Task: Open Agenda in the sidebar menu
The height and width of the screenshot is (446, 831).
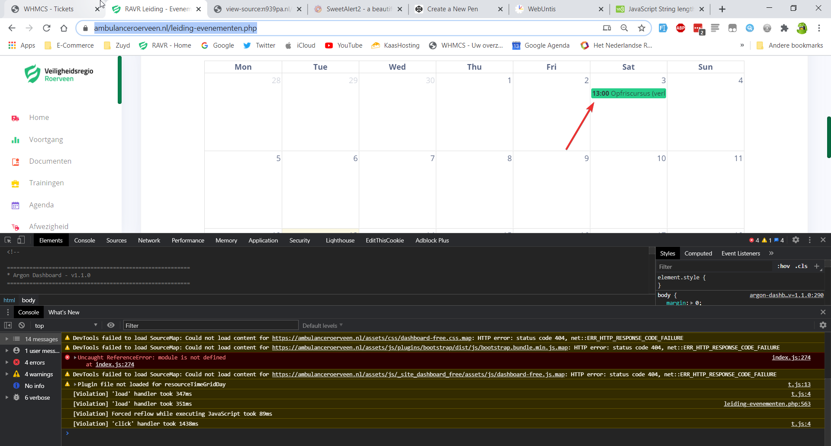Action: (x=42, y=205)
